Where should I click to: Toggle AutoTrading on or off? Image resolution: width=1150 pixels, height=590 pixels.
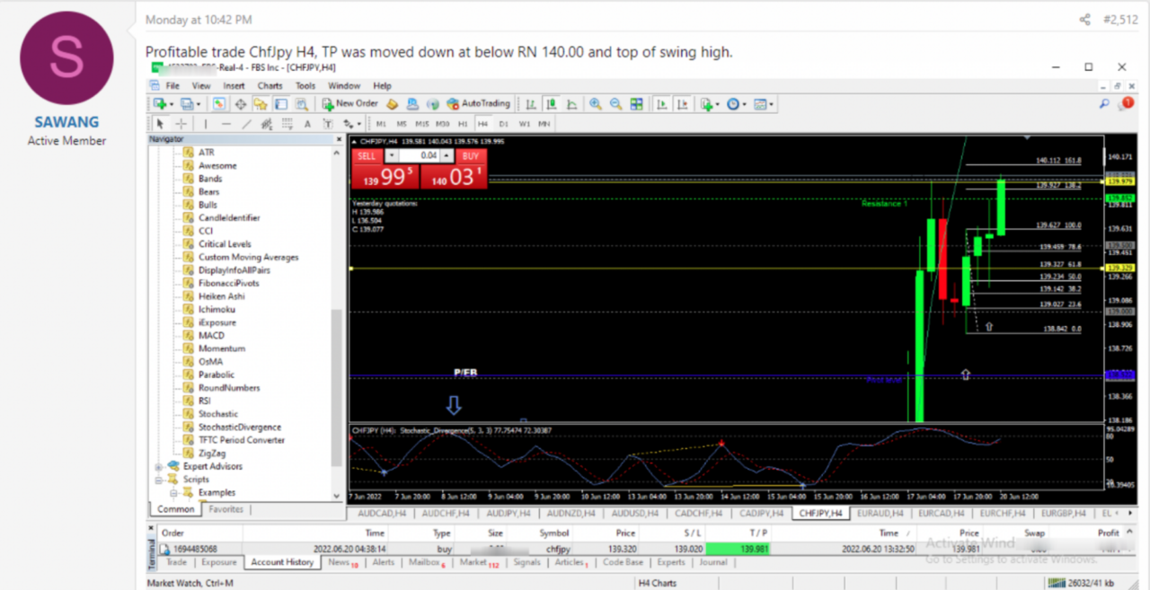pyautogui.click(x=479, y=103)
